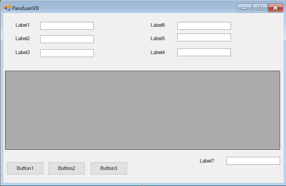Click the input field beside Label3
Image resolution: width=286 pixels, height=186 pixels.
coord(67,53)
